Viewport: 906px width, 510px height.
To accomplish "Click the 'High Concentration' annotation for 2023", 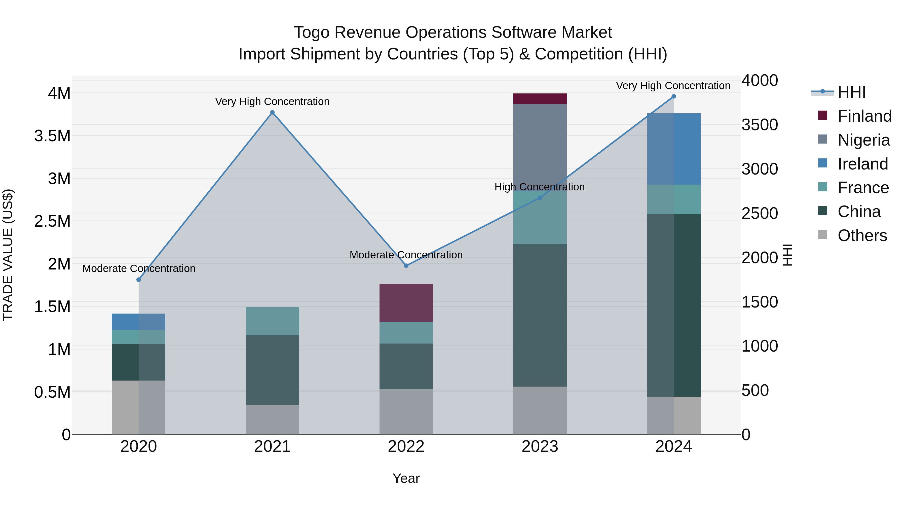I will click(x=540, y=187).
